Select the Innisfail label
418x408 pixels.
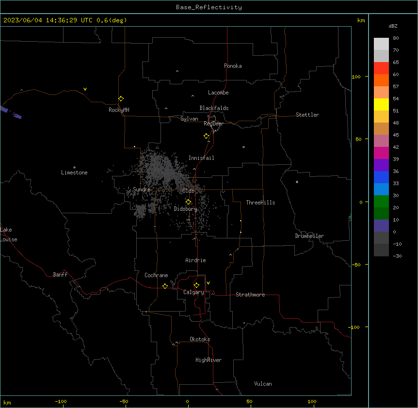coord(201,158)
